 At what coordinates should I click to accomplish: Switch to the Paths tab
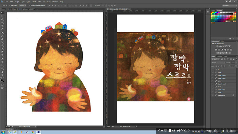pyautogui.click(x=225, y=56)
